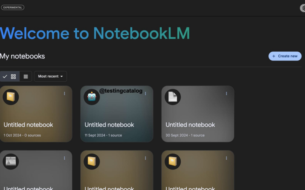Click the robot emoji on 11 Sept notebook
The width and height of the screenshot is (305, 190).
(x=91, y=97)
